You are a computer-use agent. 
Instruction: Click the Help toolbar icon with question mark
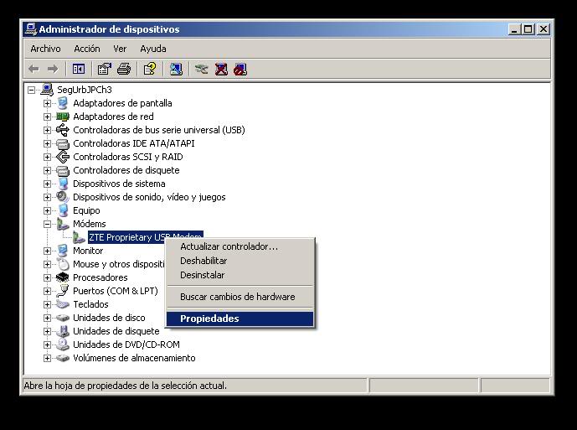coord(150,69)
